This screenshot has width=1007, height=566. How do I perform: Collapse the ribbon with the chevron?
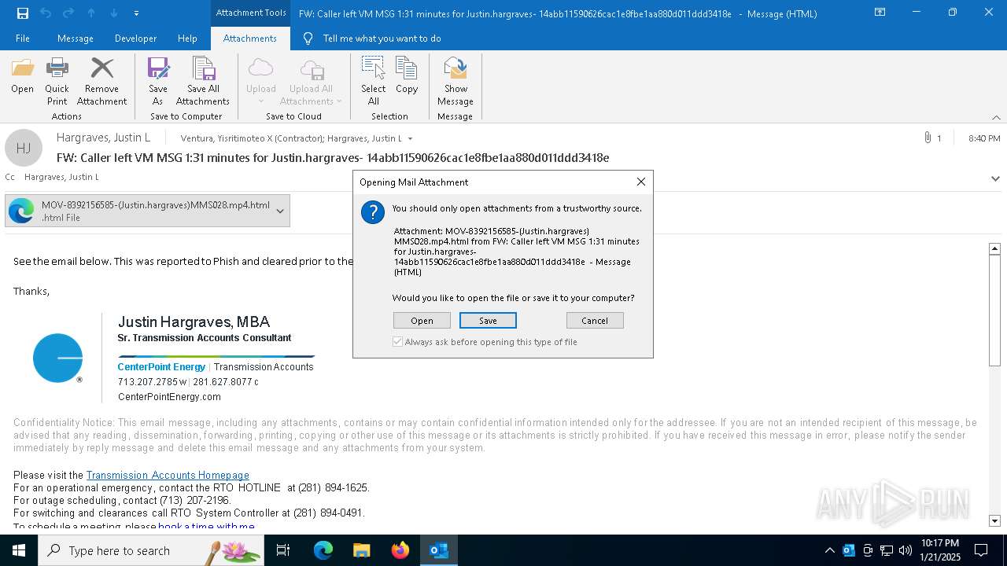tap(996, 116)
